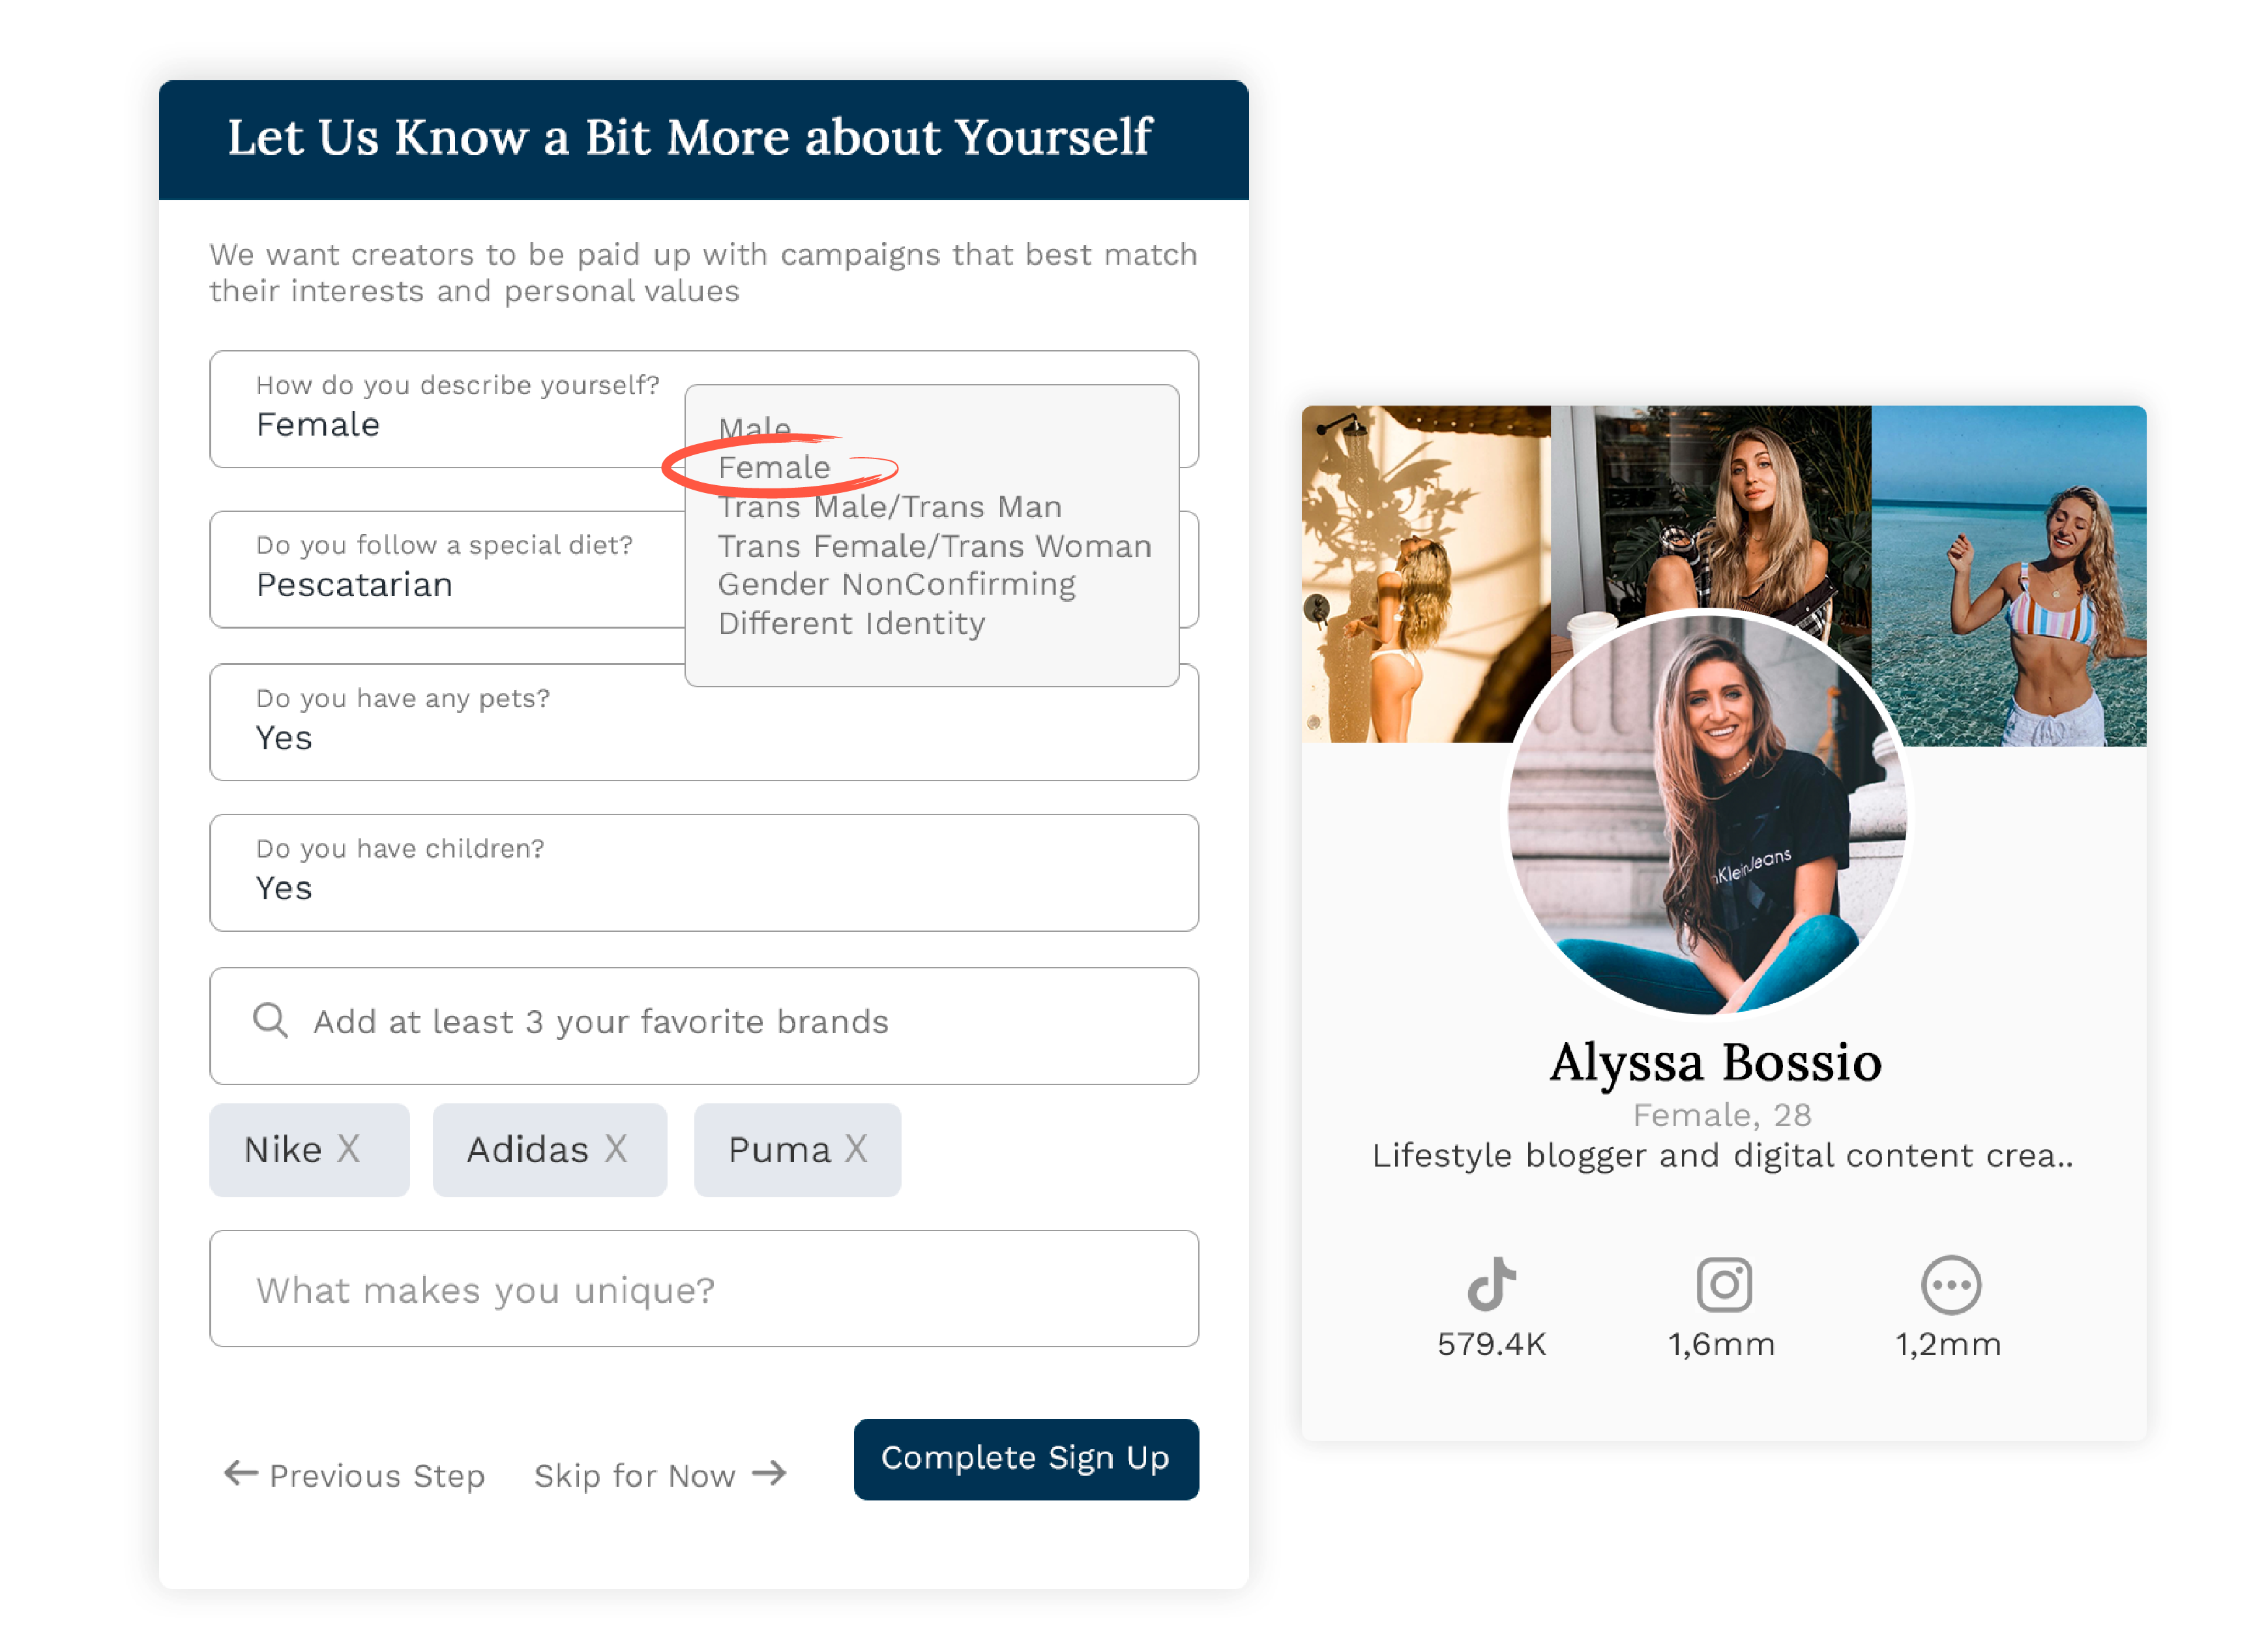
Task: Click the right arrow beside Skip for Now
Action: pyautogui.click(x=769, y=1472)
